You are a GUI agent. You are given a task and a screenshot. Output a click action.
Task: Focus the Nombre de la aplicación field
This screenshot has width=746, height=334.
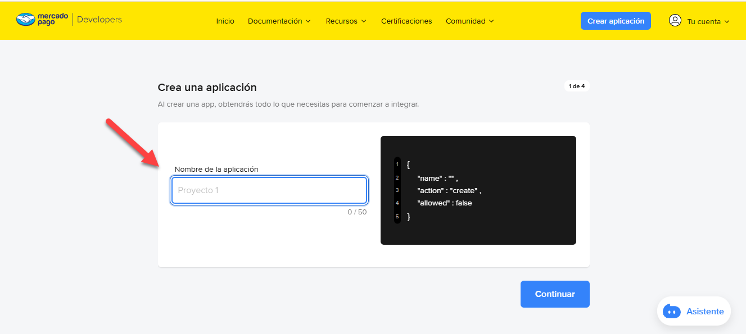point(269,190)
